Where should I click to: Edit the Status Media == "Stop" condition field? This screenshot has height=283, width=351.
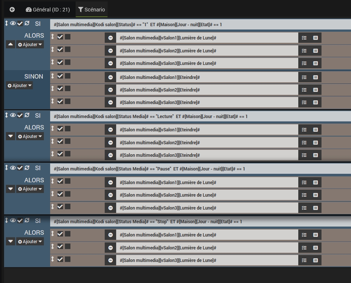201,222
